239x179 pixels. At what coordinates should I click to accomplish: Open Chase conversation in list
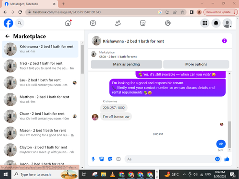[x=40, y=116]
